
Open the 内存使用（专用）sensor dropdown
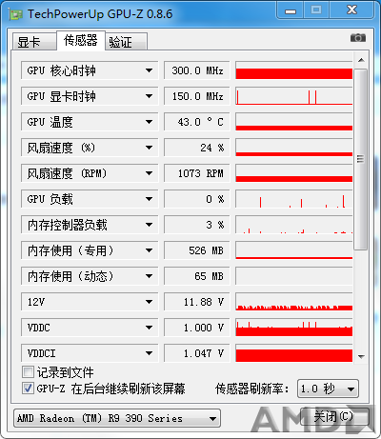tap(90, 250)
